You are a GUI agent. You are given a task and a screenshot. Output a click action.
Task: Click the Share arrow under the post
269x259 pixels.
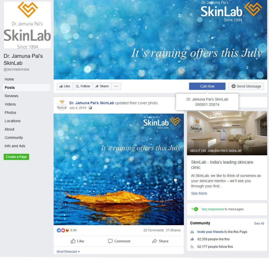154,241
